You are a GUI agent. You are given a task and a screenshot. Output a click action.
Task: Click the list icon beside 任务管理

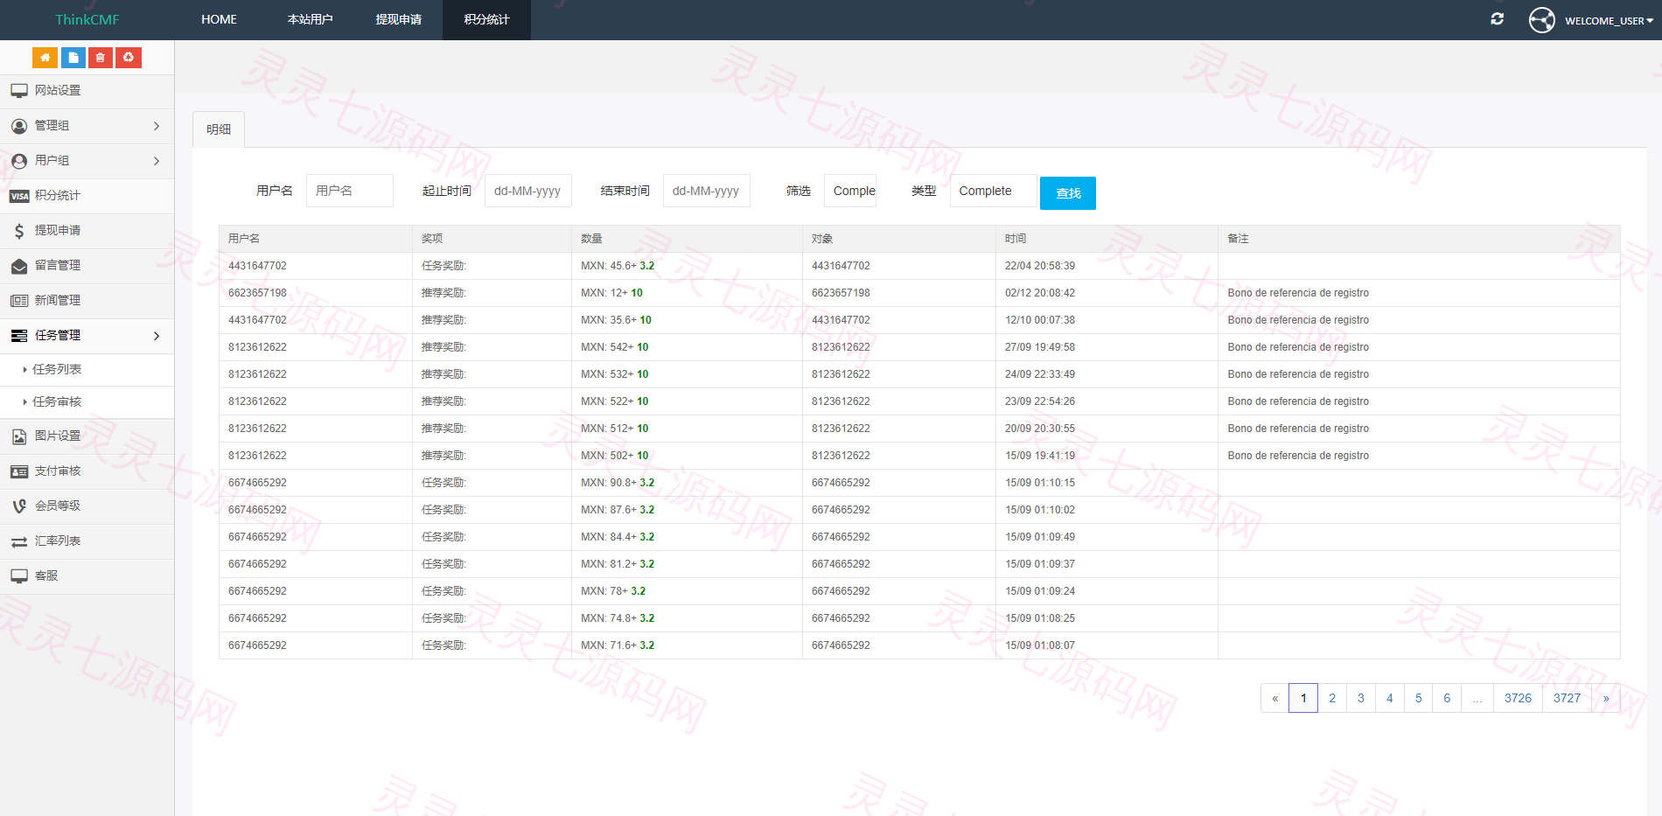[19, 336]
